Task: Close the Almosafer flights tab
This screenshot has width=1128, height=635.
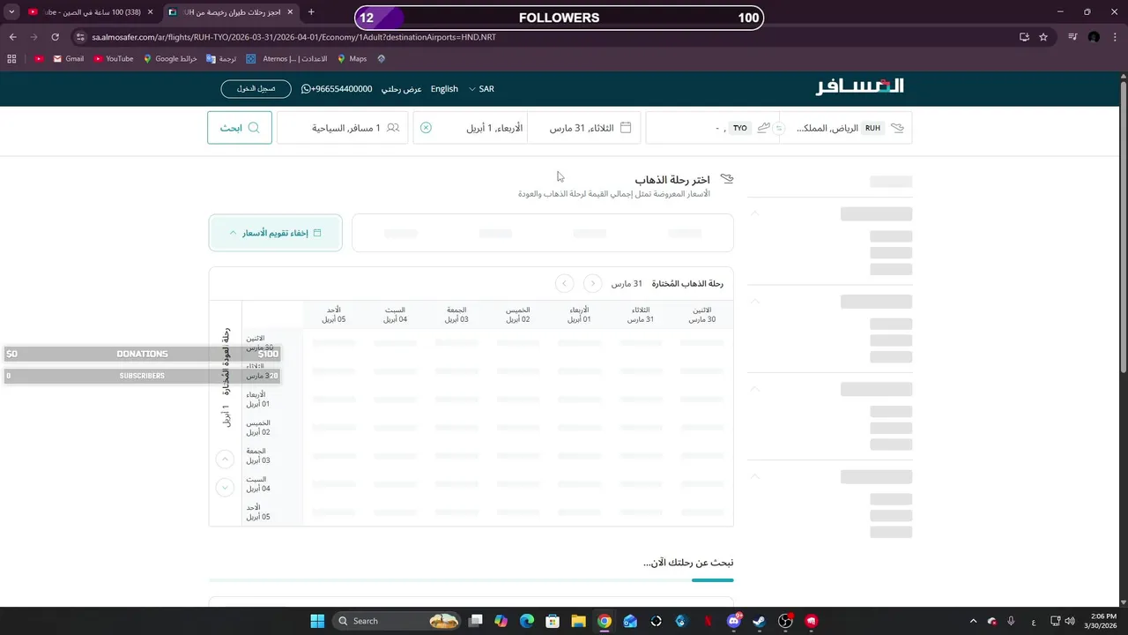Action: (x=290, y=12)
